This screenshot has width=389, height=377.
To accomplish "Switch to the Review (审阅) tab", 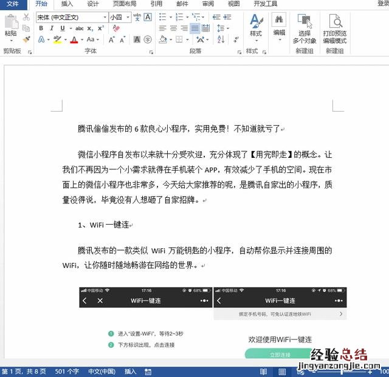I will click(x=208, y=4).
